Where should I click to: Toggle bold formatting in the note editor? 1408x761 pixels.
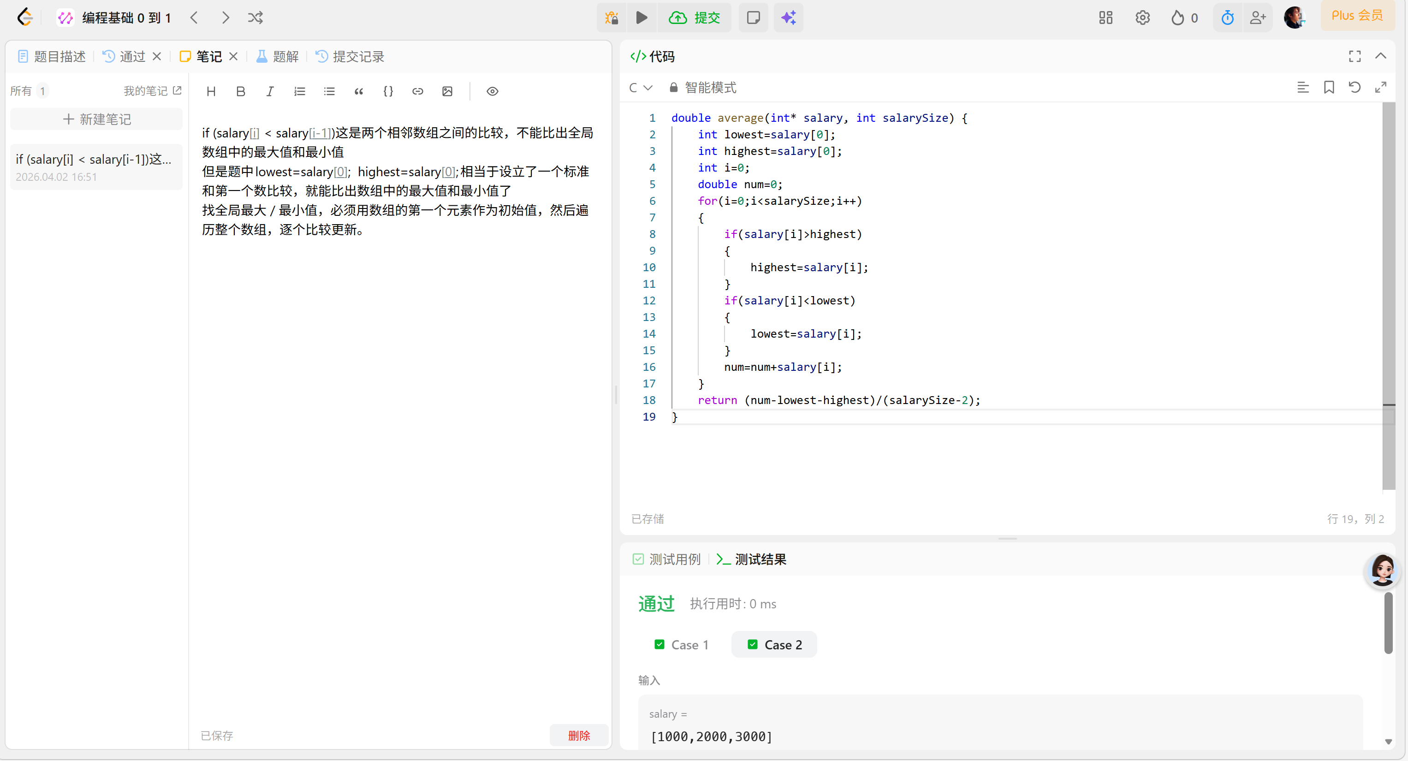coord(240,91)
